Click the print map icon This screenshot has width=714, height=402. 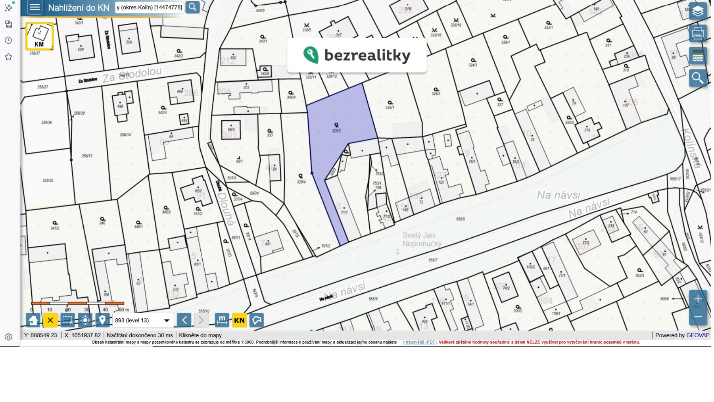697,34
